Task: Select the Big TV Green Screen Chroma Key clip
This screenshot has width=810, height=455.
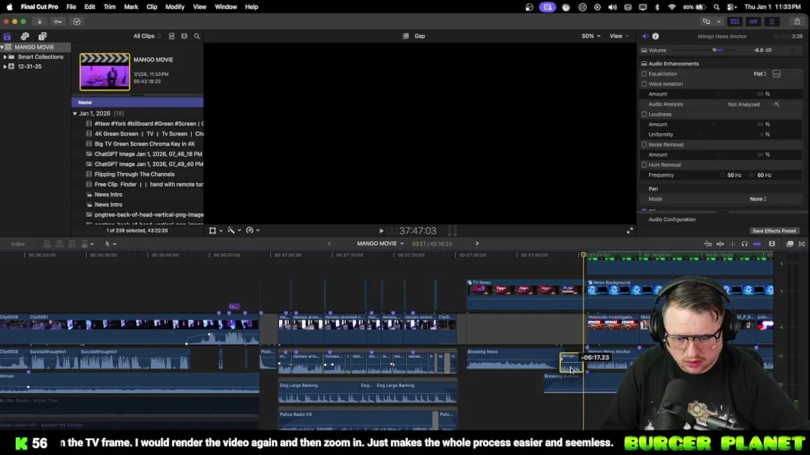Action: pos(144,144)
